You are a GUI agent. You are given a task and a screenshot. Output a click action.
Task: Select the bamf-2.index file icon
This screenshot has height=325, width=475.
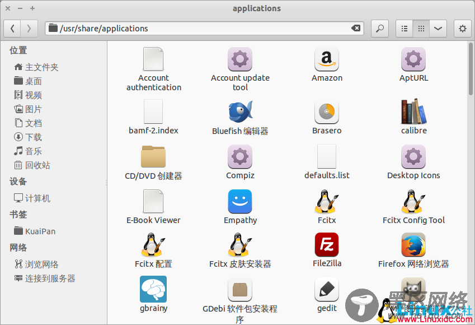[x=153, y=112]
